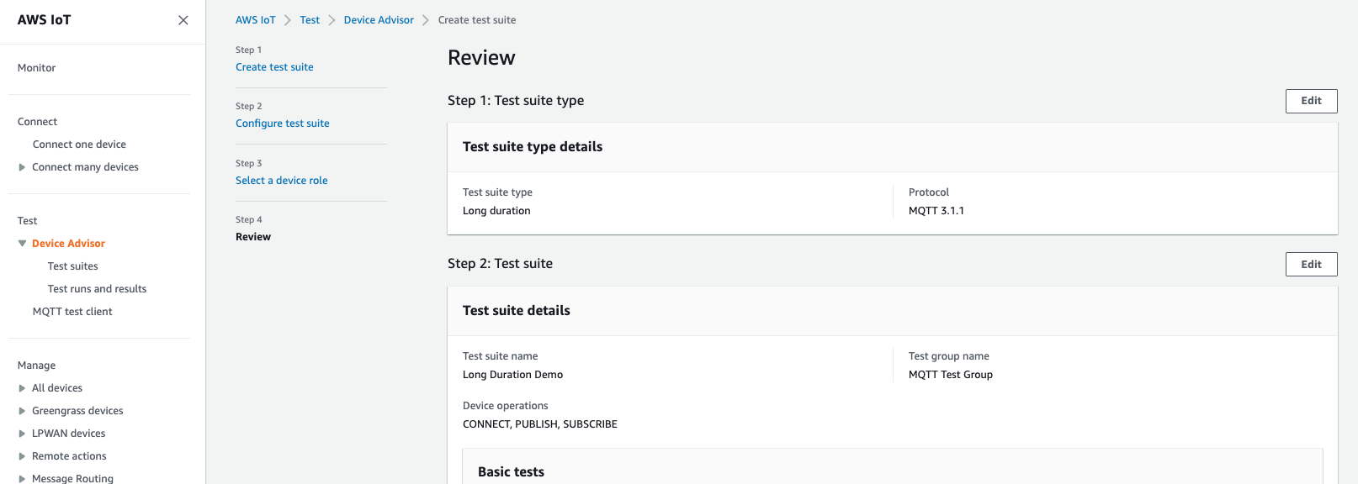1358x484 pixels.
Task: Edit Step 1 Test suite type
Action: (x=1311, y=101)
